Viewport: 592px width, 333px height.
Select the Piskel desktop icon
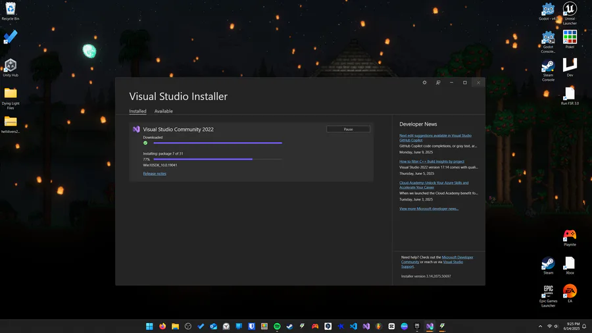pyautogui.click(x=570, y=39)
